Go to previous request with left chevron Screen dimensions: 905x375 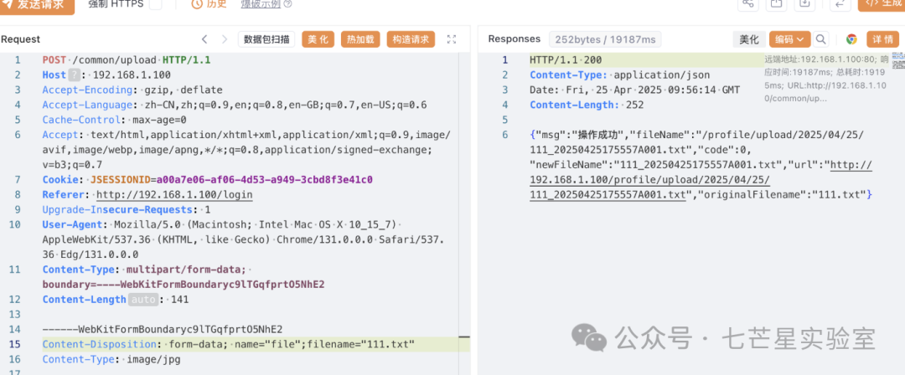(204, 39)
